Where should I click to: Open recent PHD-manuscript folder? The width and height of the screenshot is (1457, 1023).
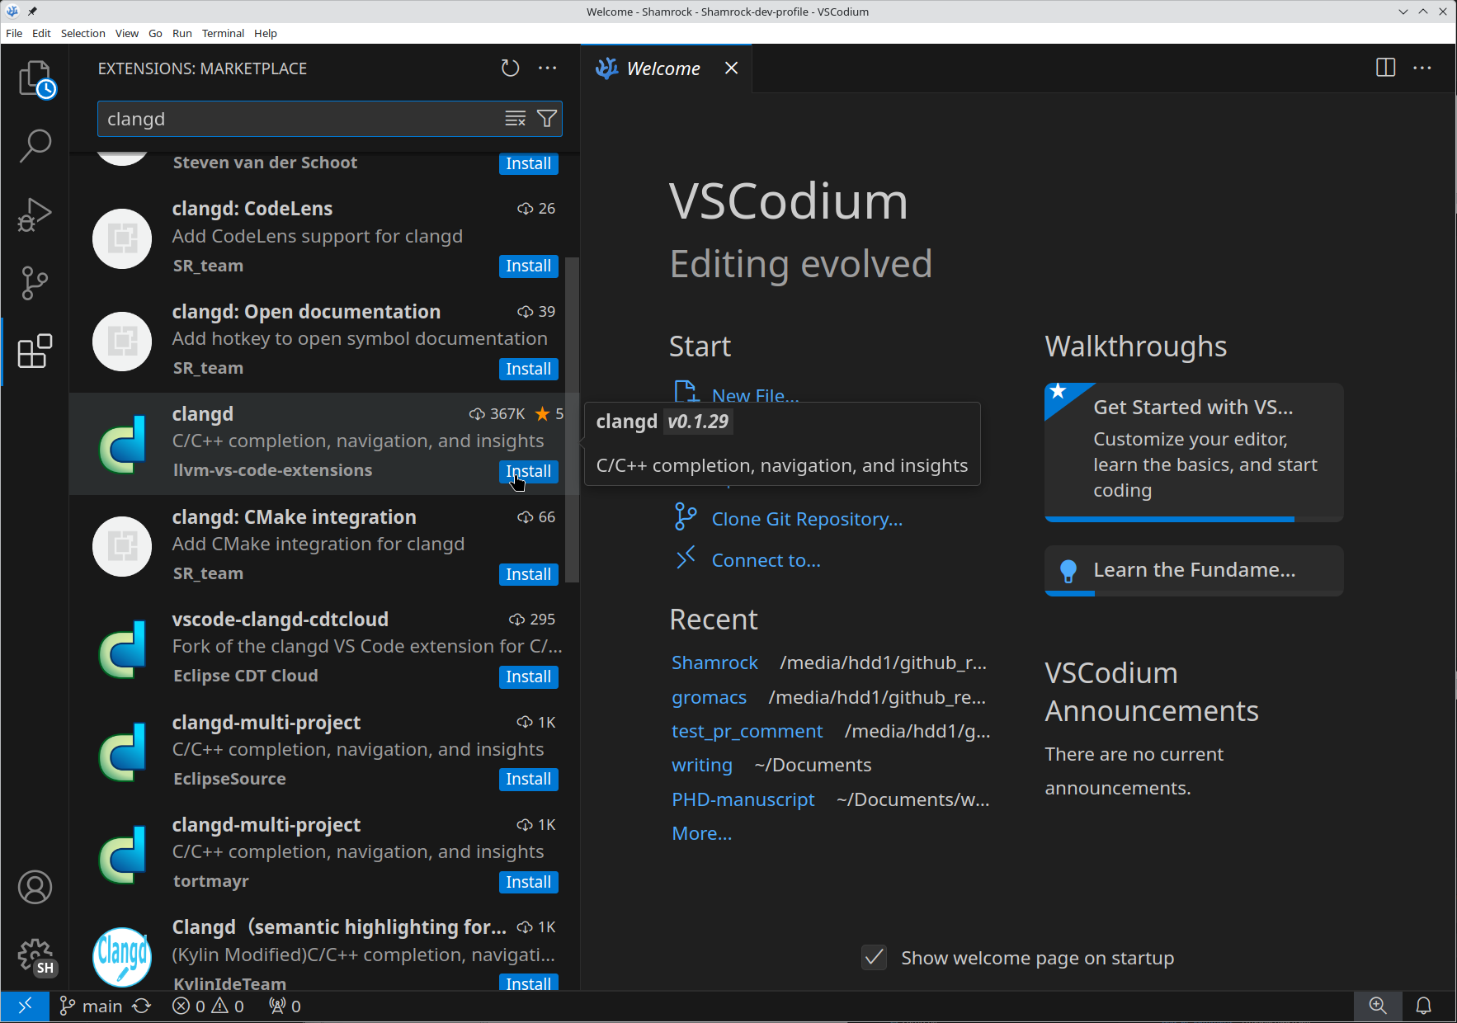coord(743,799)
